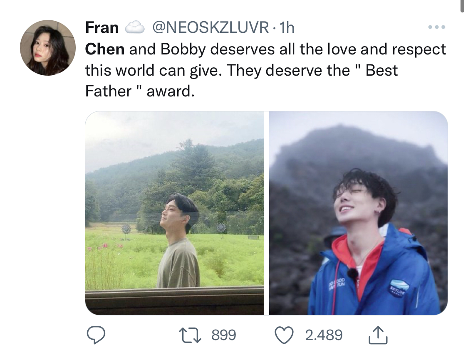Click the reply speech bubble icon
This screenshot has height=355, width=468.
[96, 335]
